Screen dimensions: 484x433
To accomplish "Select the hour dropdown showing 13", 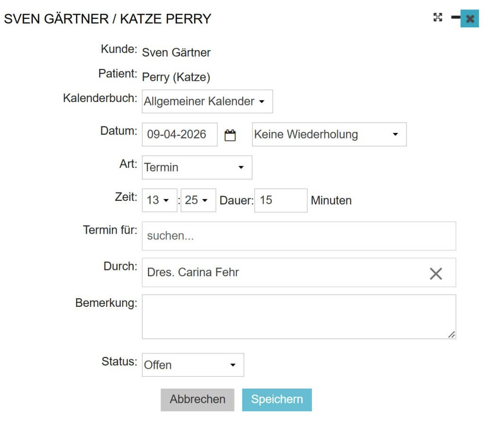I will [159, 200].
